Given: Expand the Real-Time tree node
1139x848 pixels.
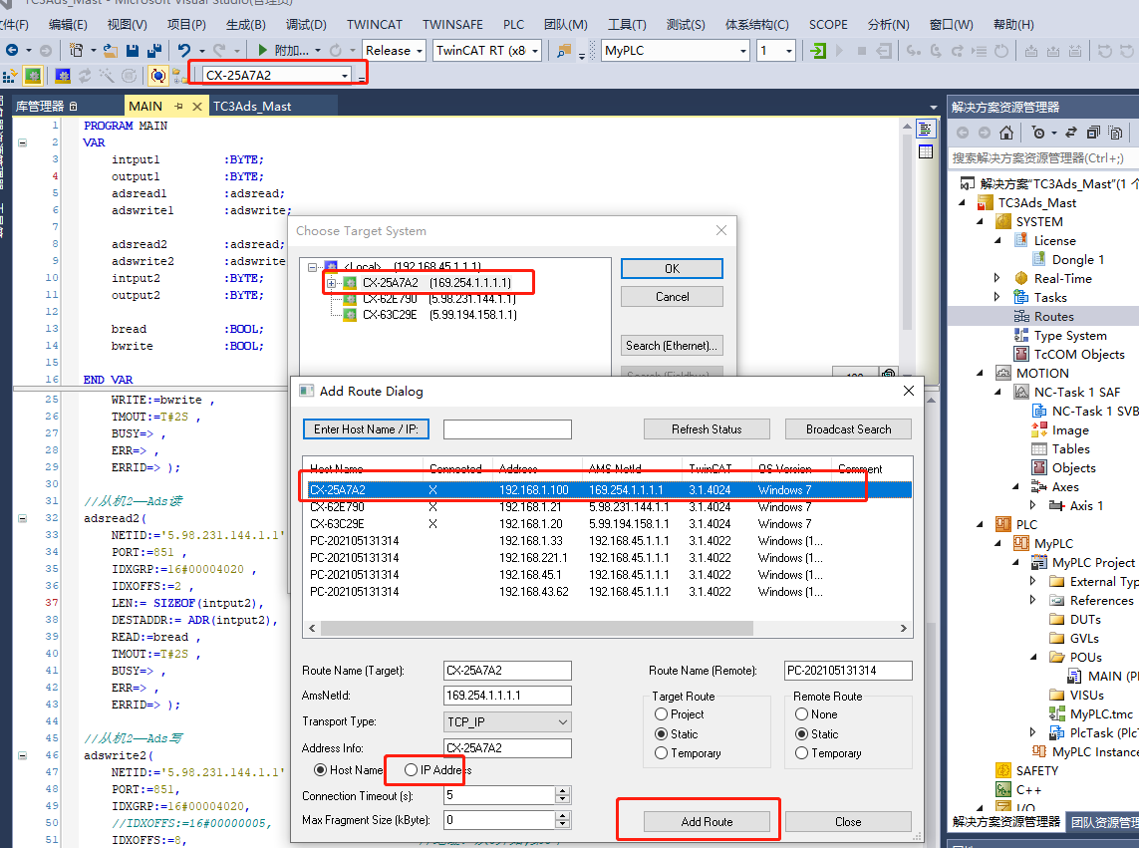Looking at the screenshot, I should [x=997, y=278].
